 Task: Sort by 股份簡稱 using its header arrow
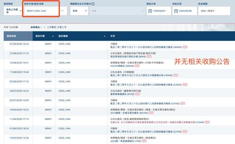(105, 36)
